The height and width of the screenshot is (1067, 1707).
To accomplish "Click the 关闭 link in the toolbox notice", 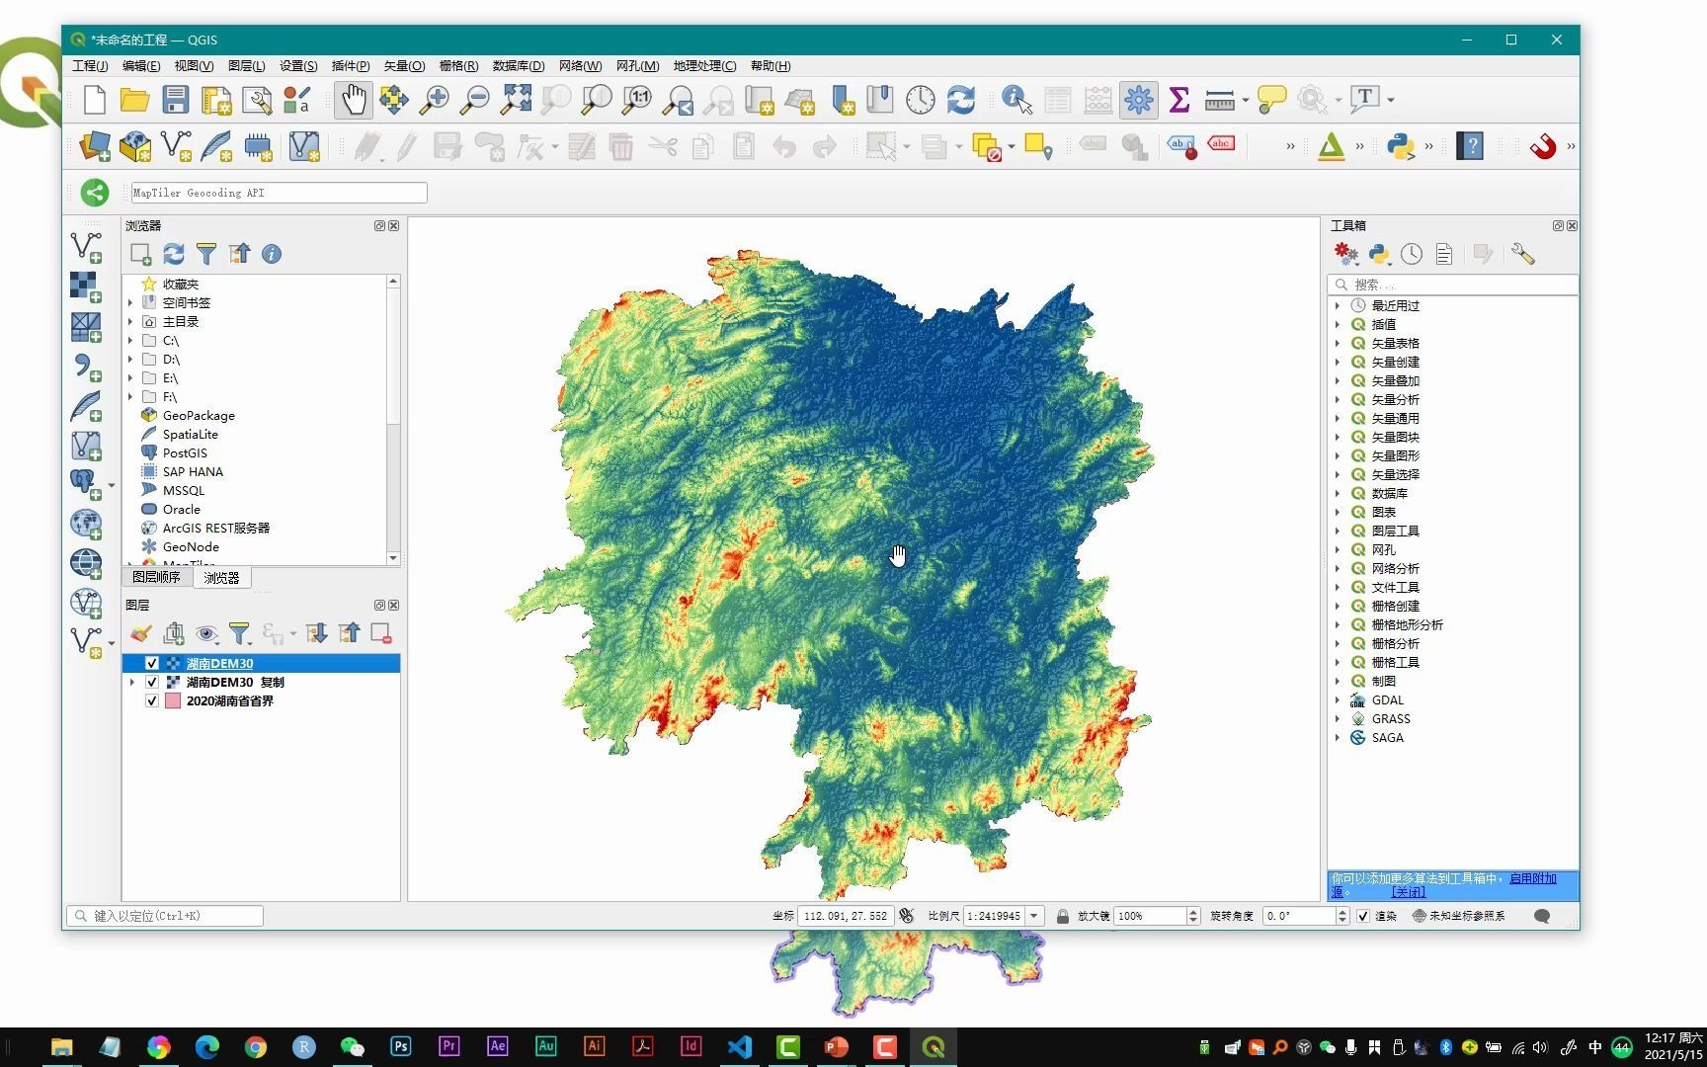I will tap(1408, 892).
